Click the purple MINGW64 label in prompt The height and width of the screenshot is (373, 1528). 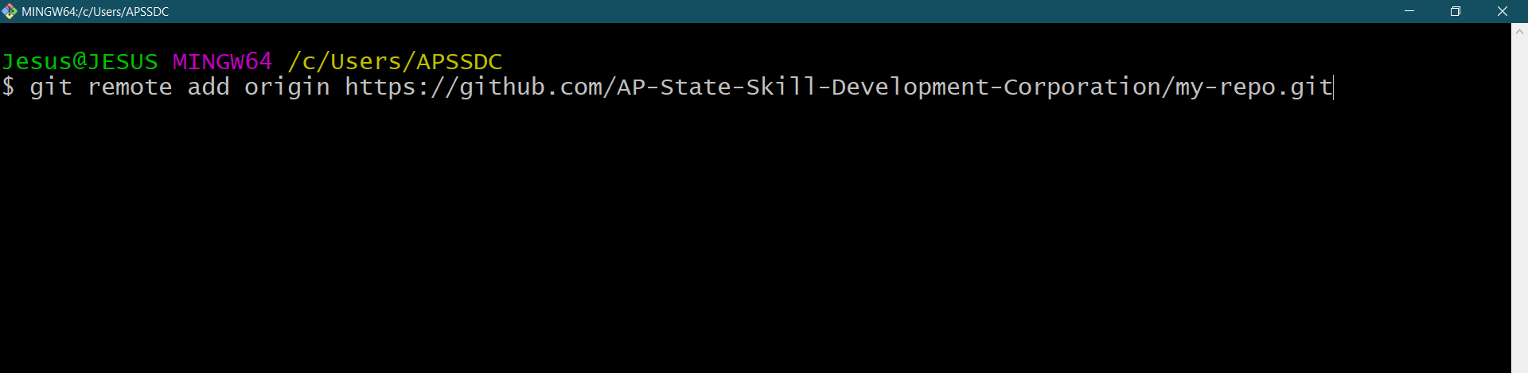tap(222, 61)
